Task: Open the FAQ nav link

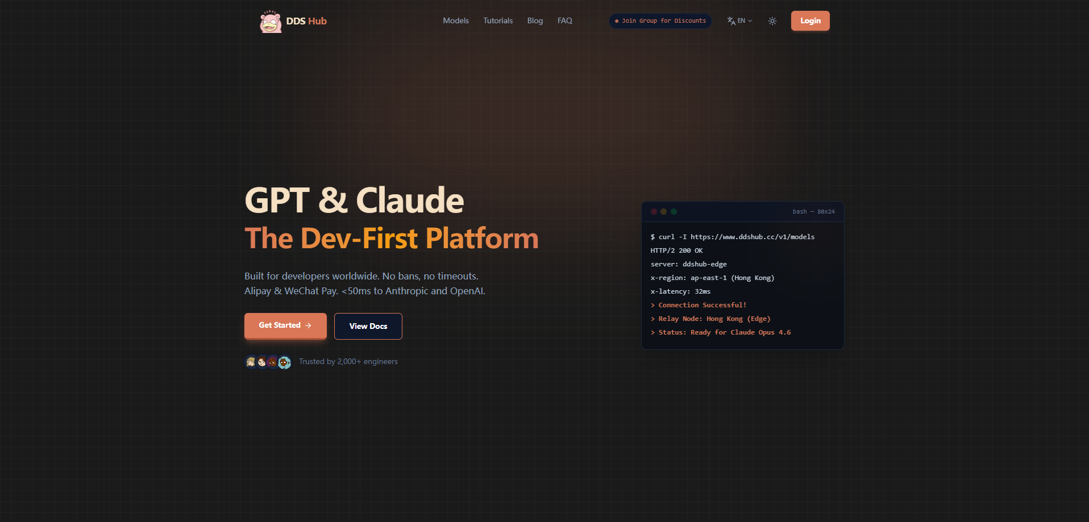Action: (565, 20)
